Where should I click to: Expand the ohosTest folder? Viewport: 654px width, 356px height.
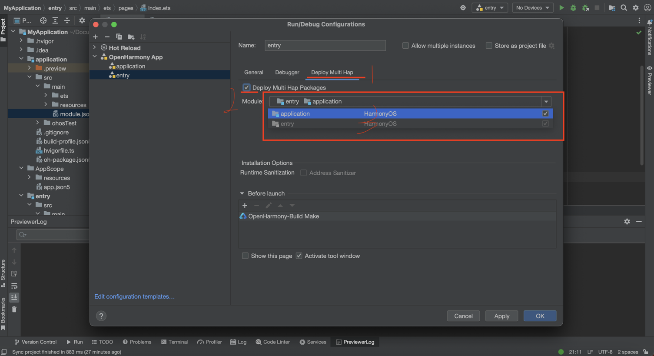click(x=37, y=123)
